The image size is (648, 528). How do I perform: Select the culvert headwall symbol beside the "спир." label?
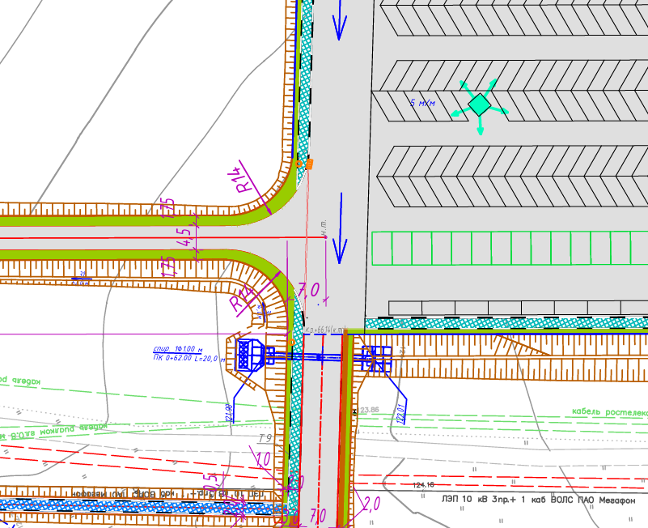(250, 355)
